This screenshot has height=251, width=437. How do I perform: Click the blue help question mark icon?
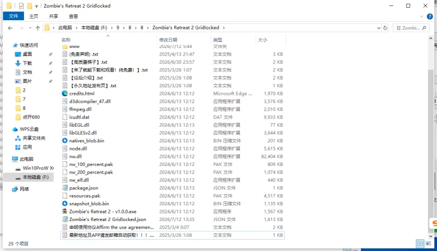(x=430, y=16)
